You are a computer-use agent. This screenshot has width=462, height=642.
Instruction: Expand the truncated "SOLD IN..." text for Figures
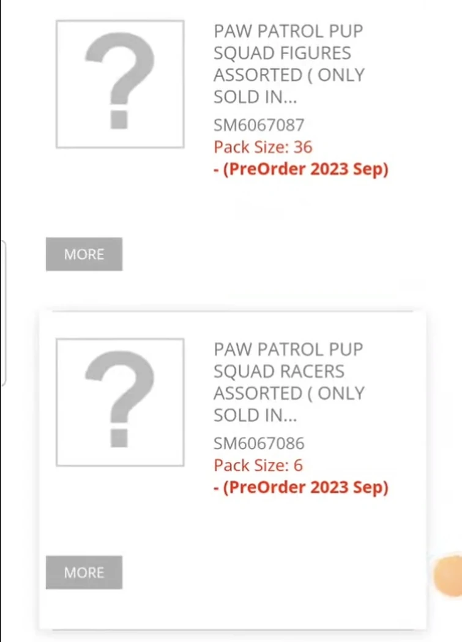pyautogui.click(x=255, y=97)
